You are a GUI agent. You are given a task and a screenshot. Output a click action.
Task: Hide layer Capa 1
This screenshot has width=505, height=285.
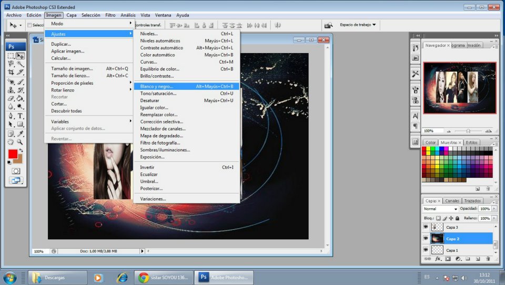[426, 250]
